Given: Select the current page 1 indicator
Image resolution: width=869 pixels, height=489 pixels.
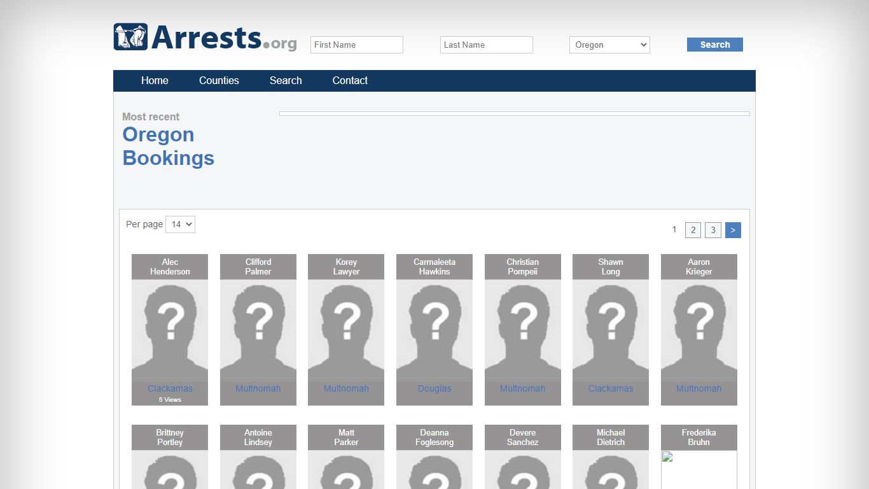Looking at the screenshot, I should pyautogui.click(x=674, y=229).
